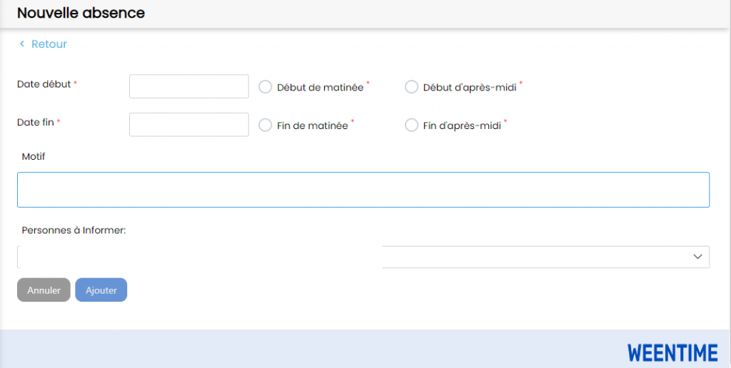The height and width of the screenshot is (368, 731).
Task: Select Début d'après-midi radio button
Action: (x=411, y=87)
